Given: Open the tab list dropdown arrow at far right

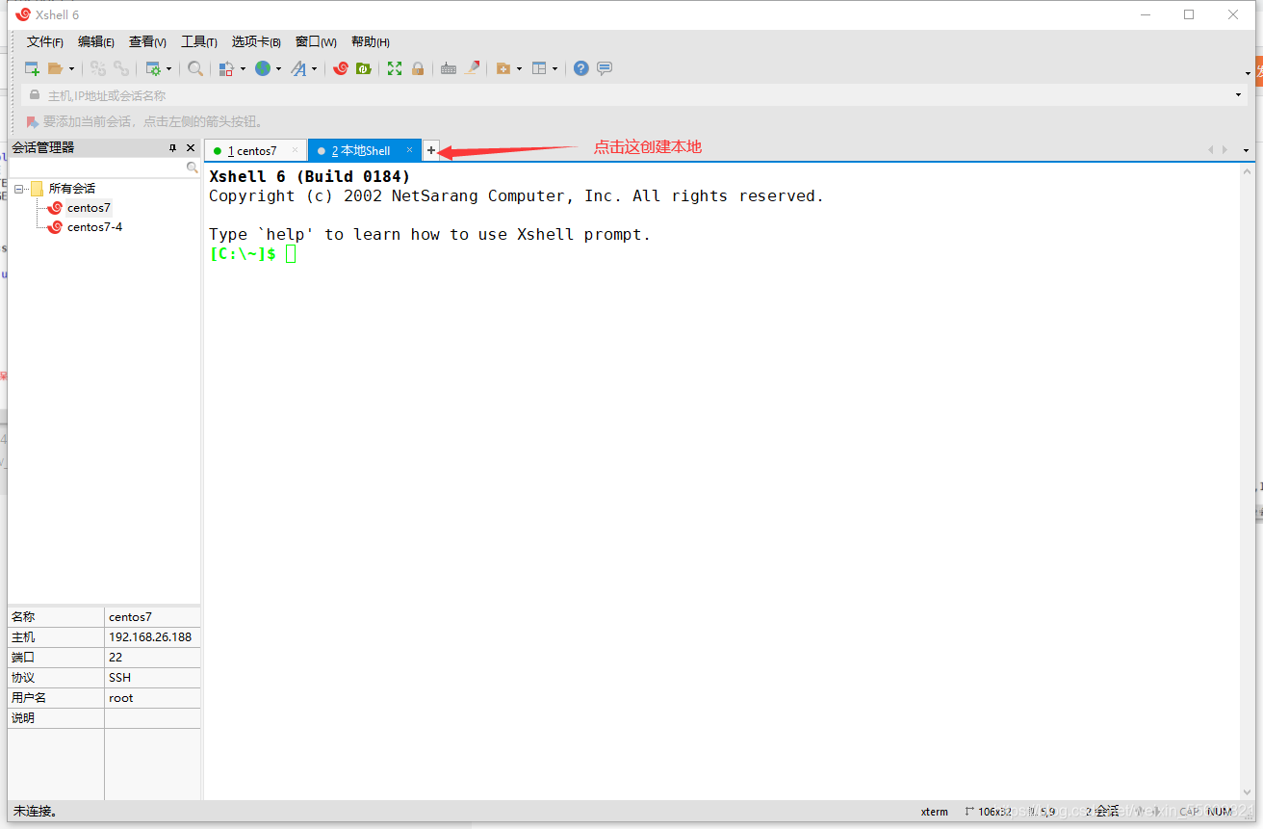Looking at the screenshot, I should tap(1246, 150).
